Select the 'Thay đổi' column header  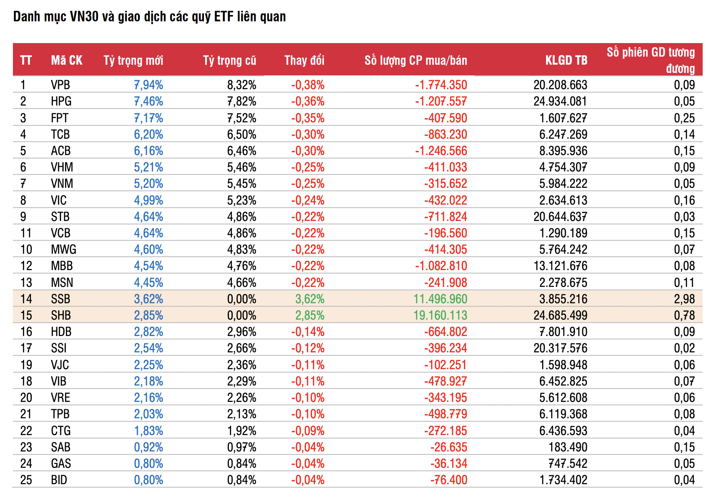pyautogui.click(x=305, y=60)
